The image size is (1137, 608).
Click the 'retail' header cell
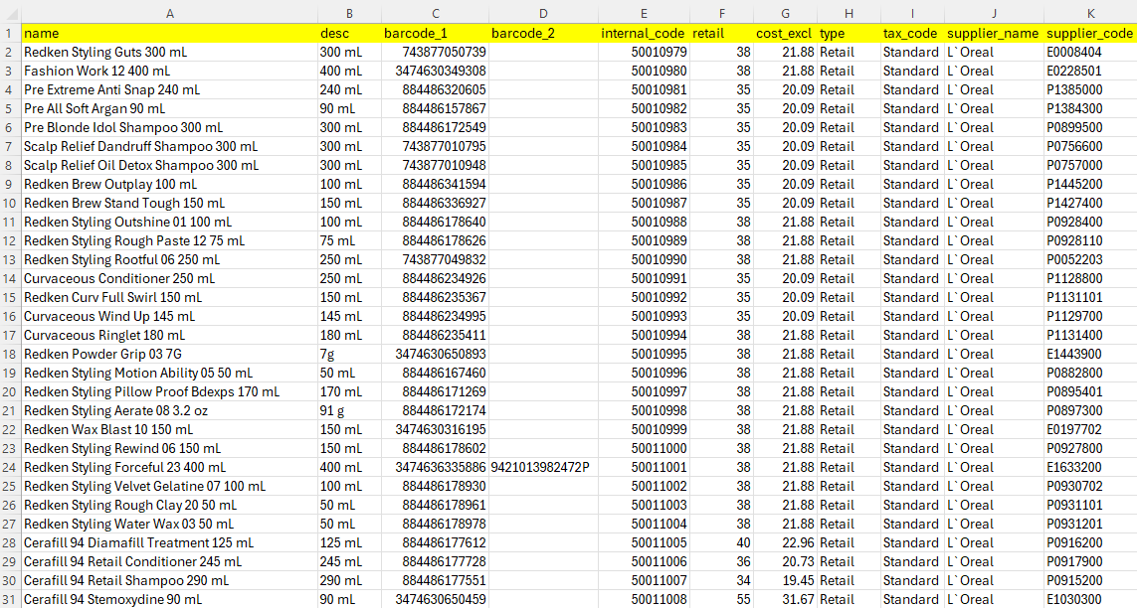(721, 33)
